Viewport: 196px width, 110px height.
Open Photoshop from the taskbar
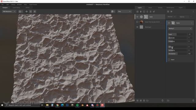coord(67,105)
